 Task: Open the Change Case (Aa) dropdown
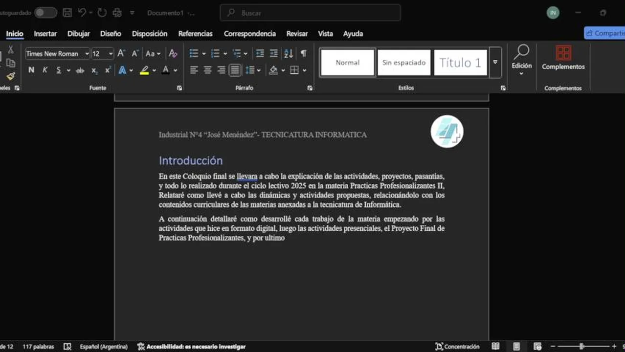pos(153,54)
